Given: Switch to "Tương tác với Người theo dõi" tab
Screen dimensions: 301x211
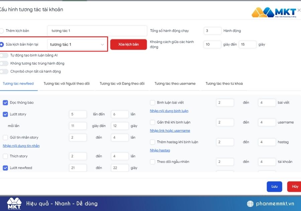Looking at the screenshot, I should pos(67,84).
